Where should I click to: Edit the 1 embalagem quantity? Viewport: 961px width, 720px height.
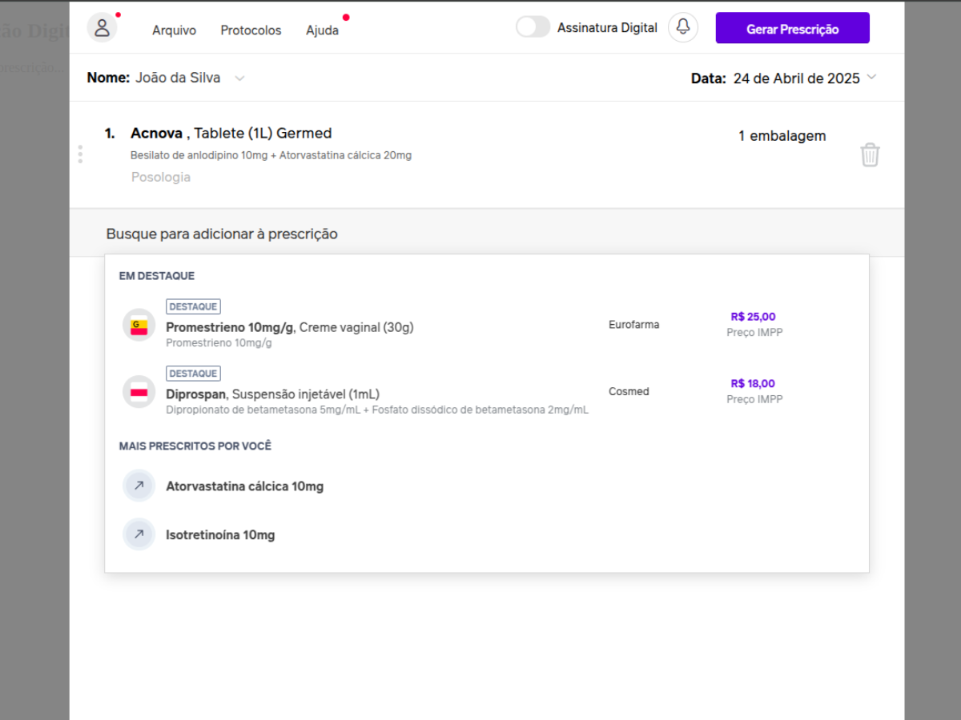tap(782, 136)
